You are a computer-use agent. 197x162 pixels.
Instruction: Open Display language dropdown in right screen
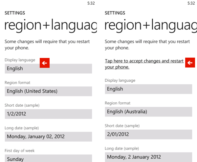(x=148, y=89)
